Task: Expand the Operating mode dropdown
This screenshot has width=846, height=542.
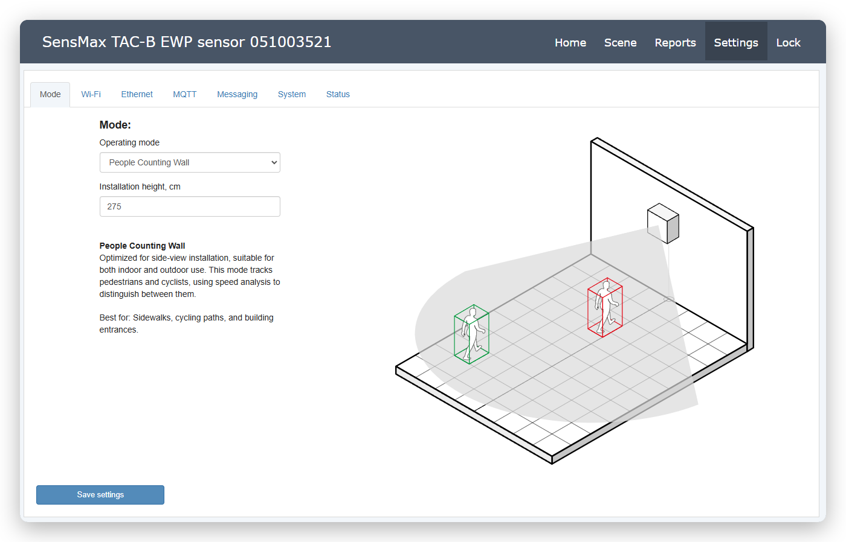Action: point(190,162)
